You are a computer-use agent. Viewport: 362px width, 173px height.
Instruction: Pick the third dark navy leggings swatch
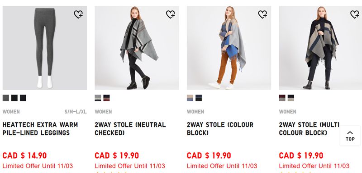tap(23, 98)
